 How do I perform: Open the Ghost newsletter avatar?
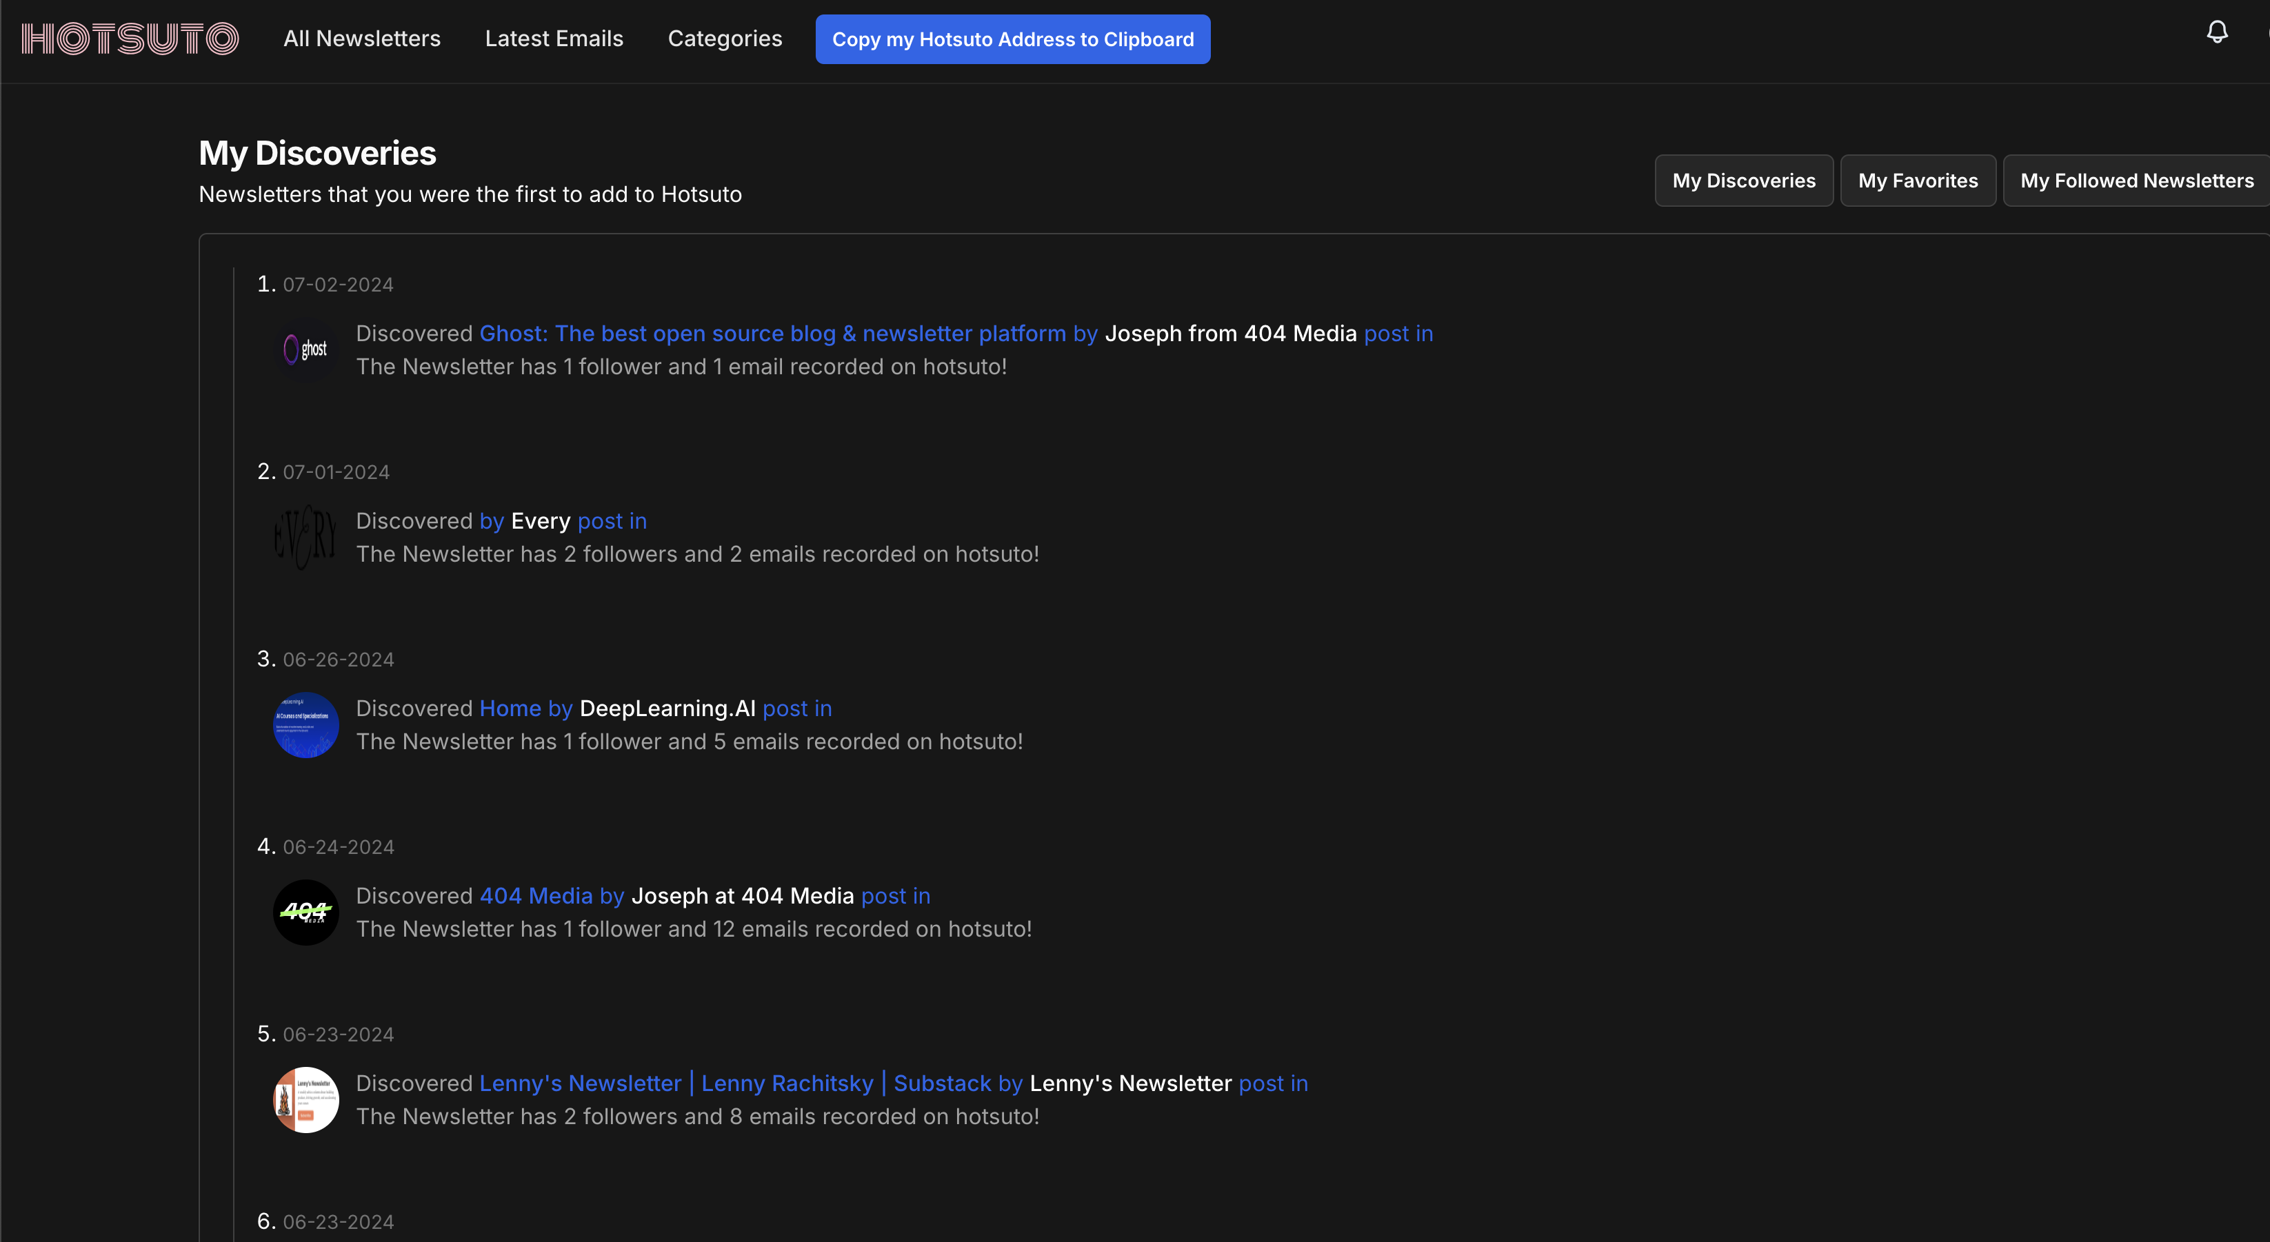[x=305, y=349]
